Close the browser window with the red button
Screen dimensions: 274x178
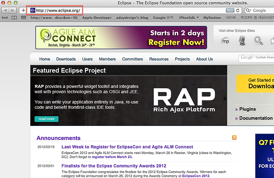(x=3, y=3)
